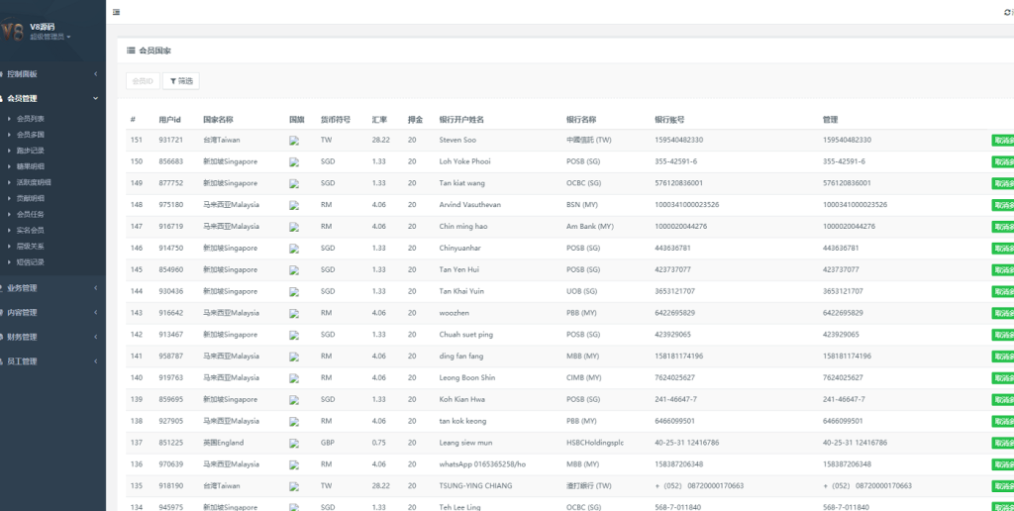Image resolution: width=1014 pixels, height=511 pixels.
Task: Open 实名会员 in the sidebar
Action: tap(31, 230)
